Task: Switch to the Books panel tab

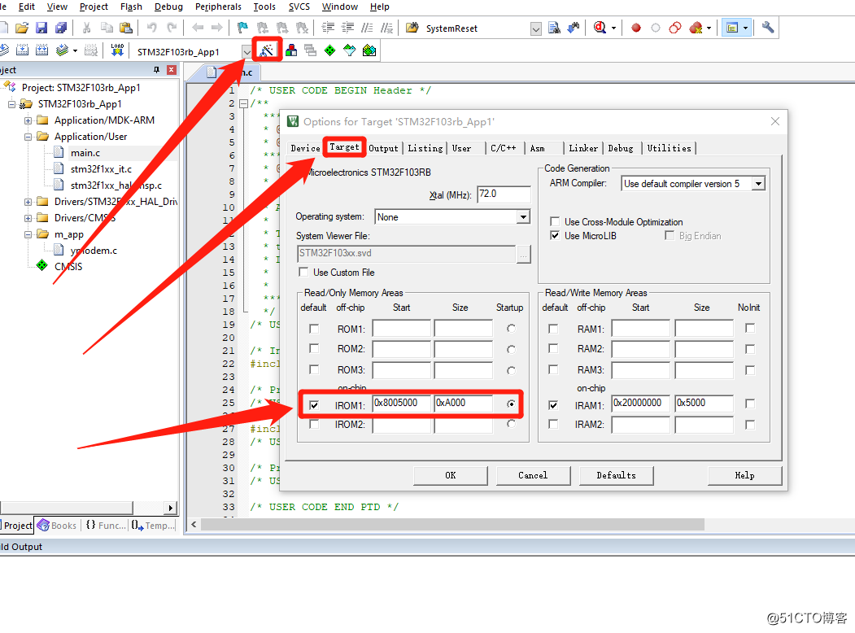Action: tap(57, 525)
